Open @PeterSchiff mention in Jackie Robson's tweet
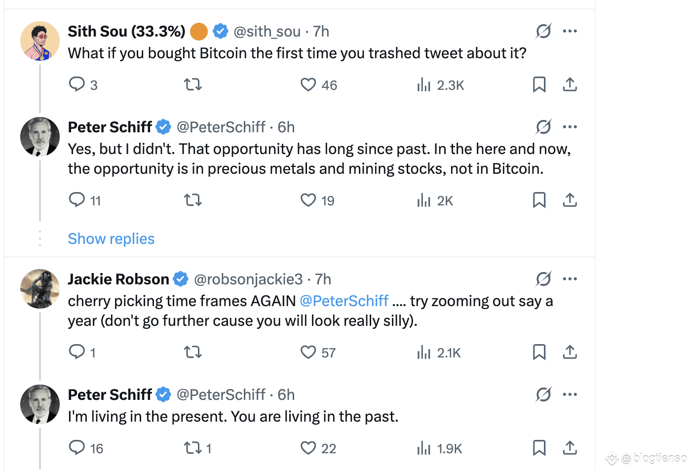Viewport: 691px width, 471px height. [344, 301]
